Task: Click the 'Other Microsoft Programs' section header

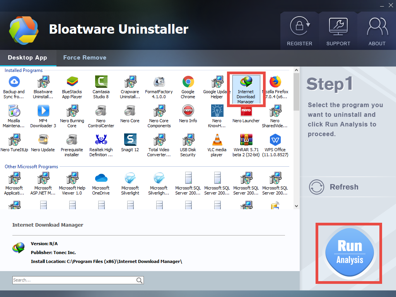Action: (x=31, y=167)
